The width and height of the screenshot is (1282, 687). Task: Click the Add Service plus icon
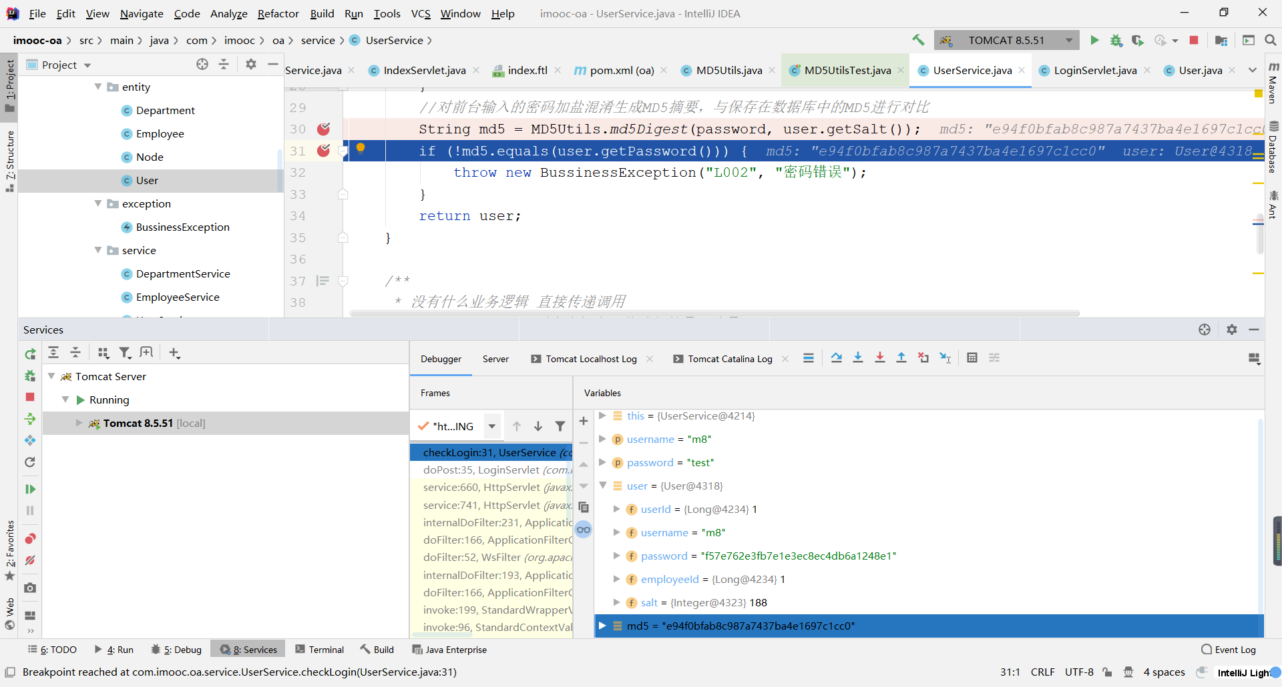tap(174, 353)
